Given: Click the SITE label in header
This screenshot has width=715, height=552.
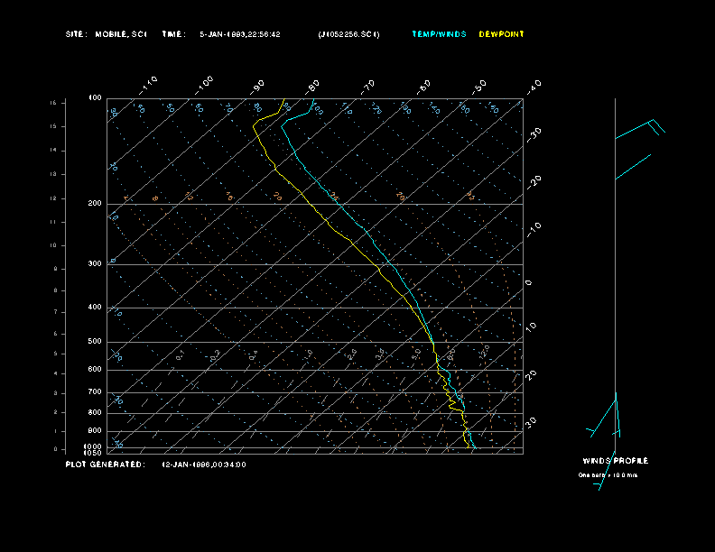Looking at the screenshot, I should [77, 34].
